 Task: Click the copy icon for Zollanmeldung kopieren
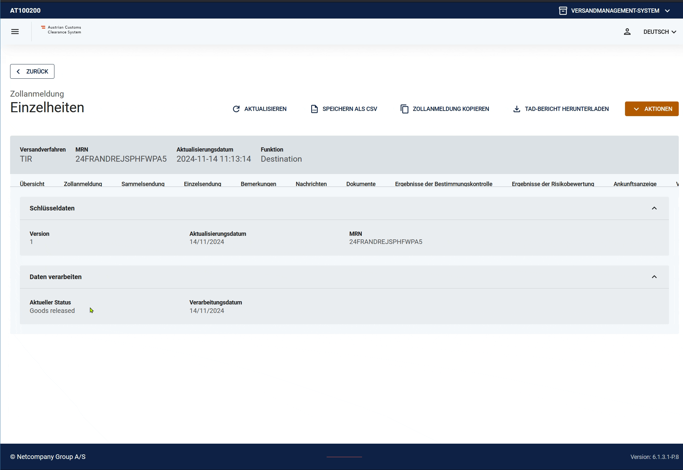(x=404, y=109)
